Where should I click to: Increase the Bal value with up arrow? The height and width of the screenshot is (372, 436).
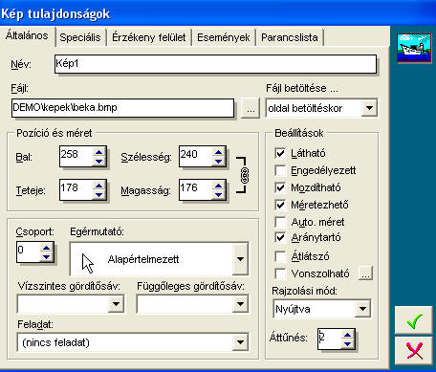coord(98,152)
